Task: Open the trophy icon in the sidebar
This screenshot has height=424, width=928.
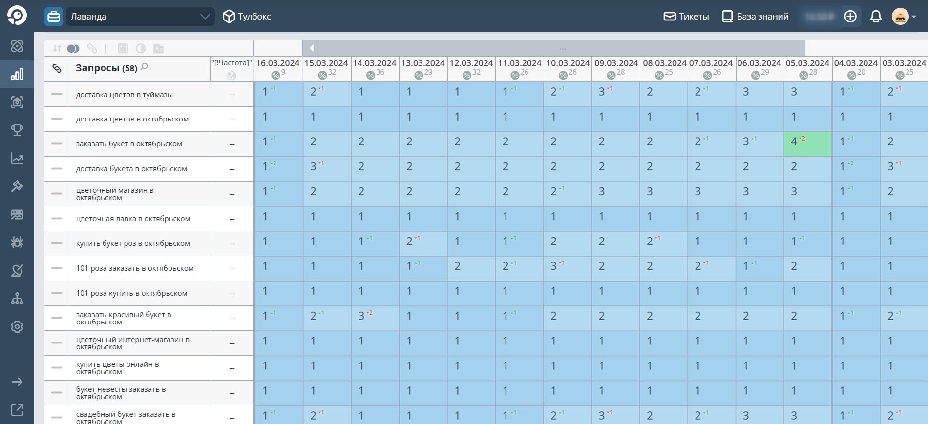Action: (17, 130)
